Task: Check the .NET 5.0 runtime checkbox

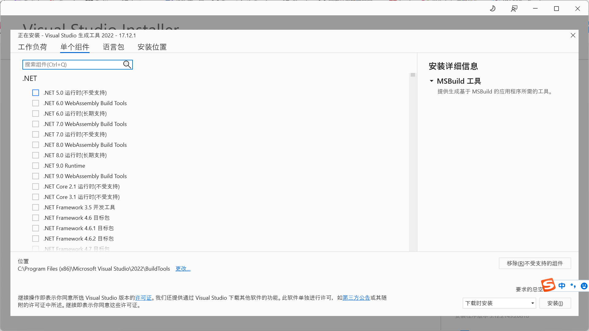Action: pyautogui.click(x=36, y=93)
